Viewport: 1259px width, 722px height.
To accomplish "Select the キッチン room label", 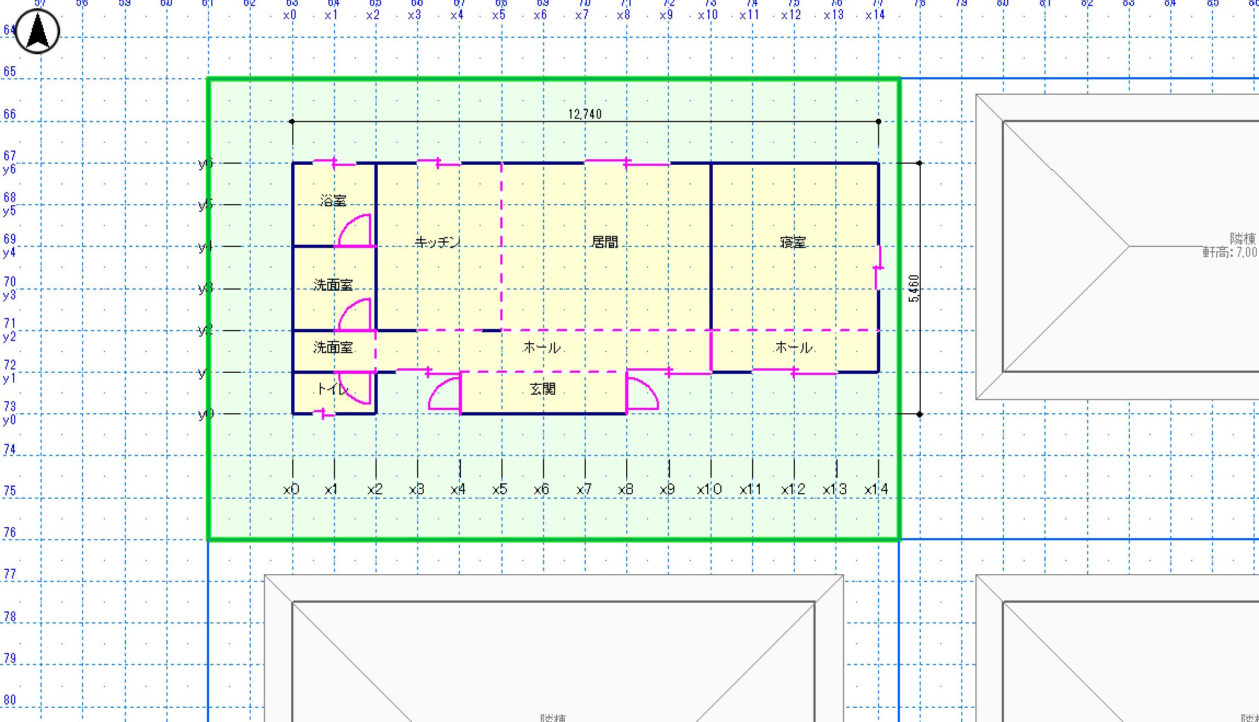I will 437,242.
